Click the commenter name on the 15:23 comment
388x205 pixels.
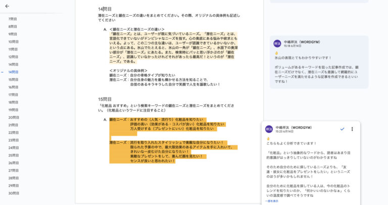tap(294, 128)
